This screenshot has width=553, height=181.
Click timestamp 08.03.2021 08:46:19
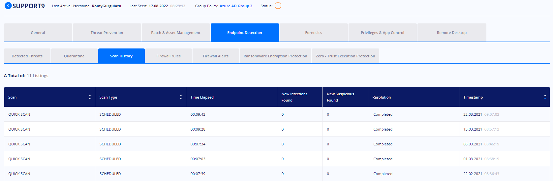pos(481,144)
